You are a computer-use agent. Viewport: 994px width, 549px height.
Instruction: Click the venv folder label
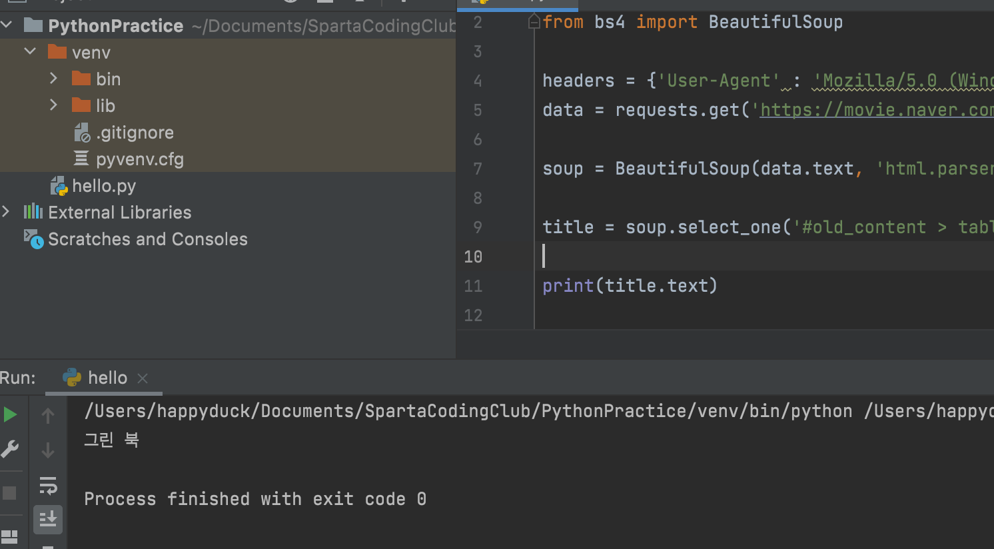click(x=91, y=53)
